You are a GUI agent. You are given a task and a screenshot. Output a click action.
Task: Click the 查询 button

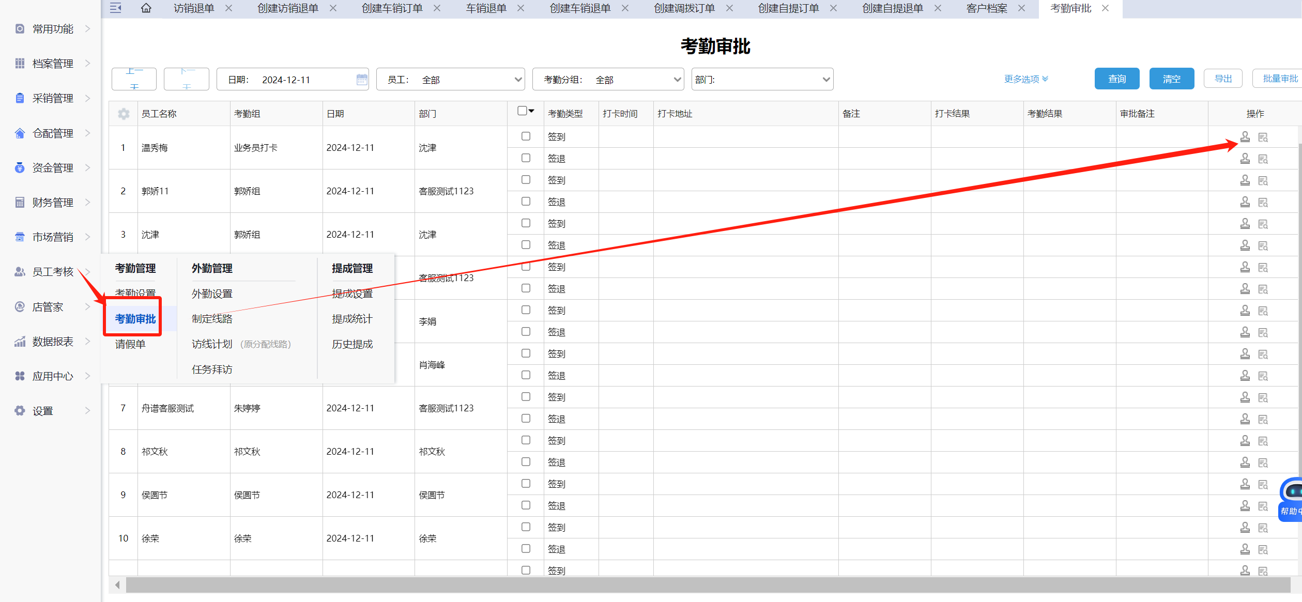click(x=1116, y=79)
